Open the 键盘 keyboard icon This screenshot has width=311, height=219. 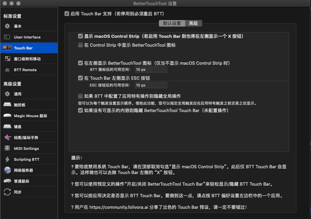click(x=7, y=127)
